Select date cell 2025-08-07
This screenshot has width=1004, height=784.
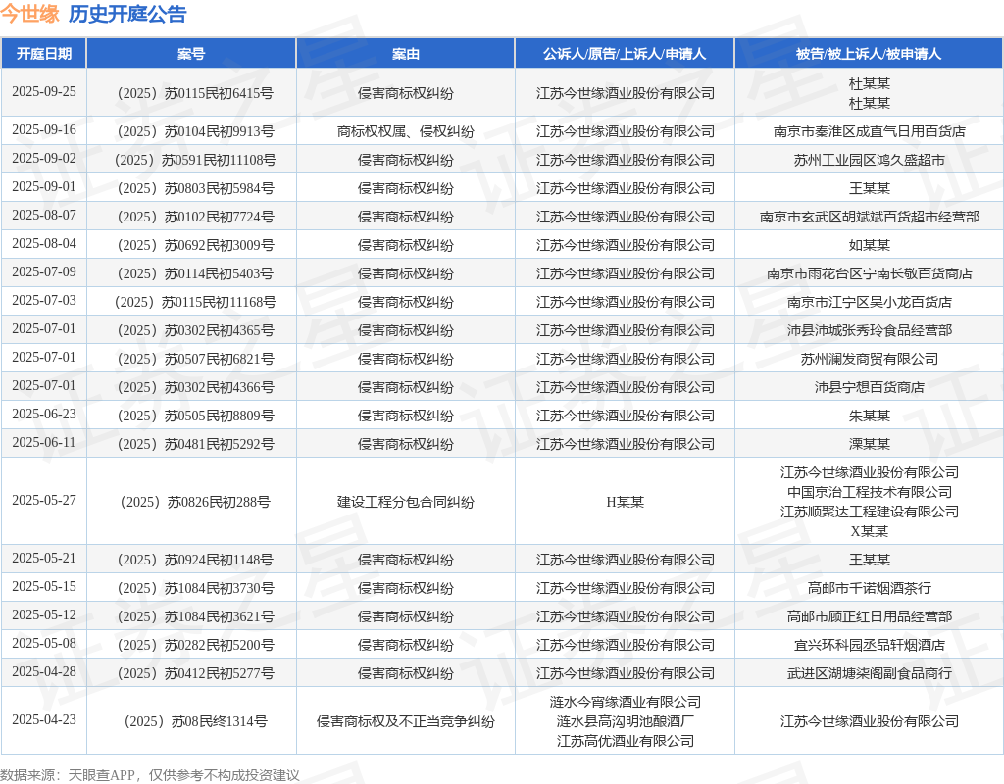coord(43,215)
